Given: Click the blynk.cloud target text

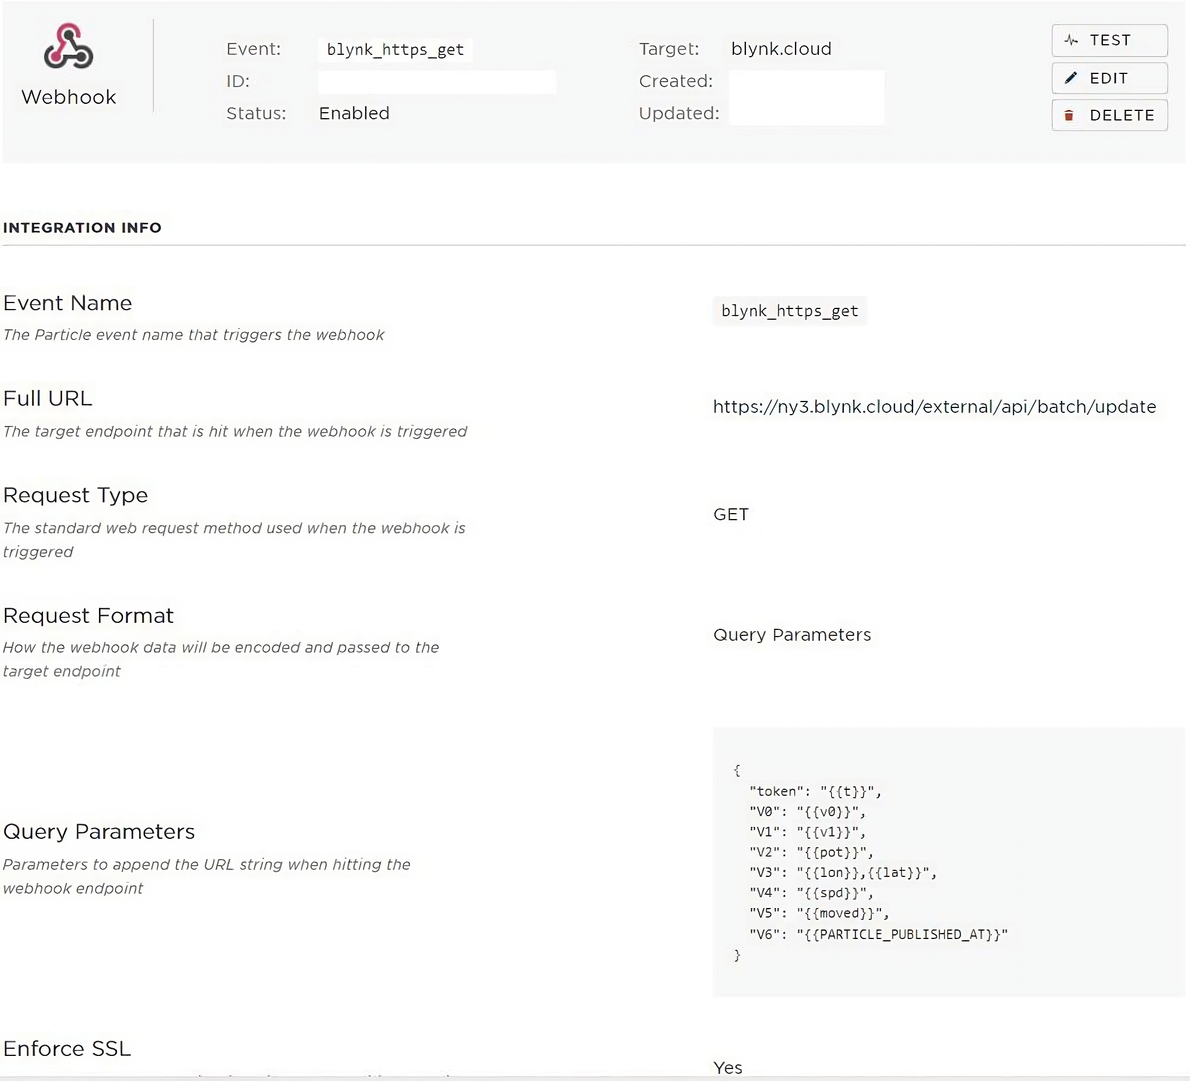Looking at the screenshot, I should point(781,49).
